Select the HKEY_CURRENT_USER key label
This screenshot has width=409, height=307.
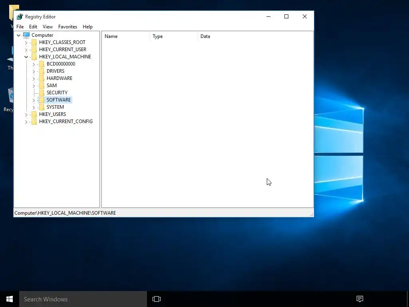(63, 49)
